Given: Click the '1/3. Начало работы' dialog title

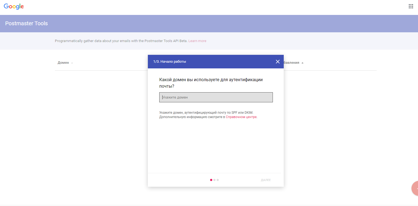Looking at the screenshot, I should (x=170, y=62).
